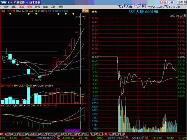The height and width of the screenshot is (140, 187).
Task: Select the OBV indicator tab
Action: click(44, 134)
